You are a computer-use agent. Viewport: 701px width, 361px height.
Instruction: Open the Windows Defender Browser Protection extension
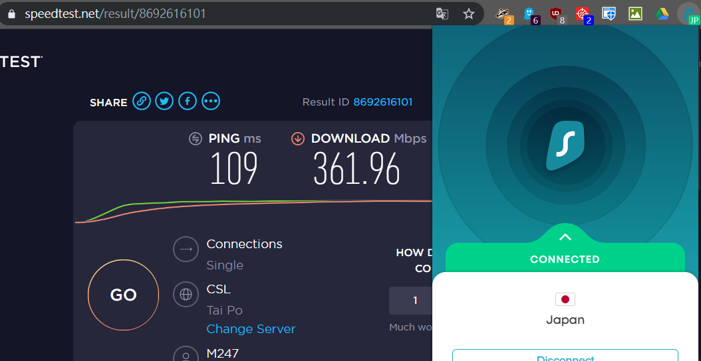(609, 14)
